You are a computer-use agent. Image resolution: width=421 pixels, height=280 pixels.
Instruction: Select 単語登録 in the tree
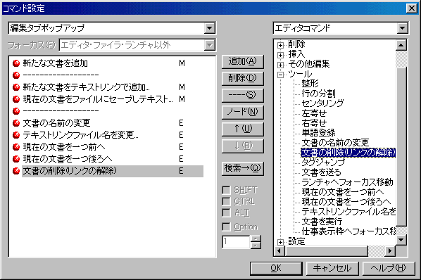tap(318, 133)
